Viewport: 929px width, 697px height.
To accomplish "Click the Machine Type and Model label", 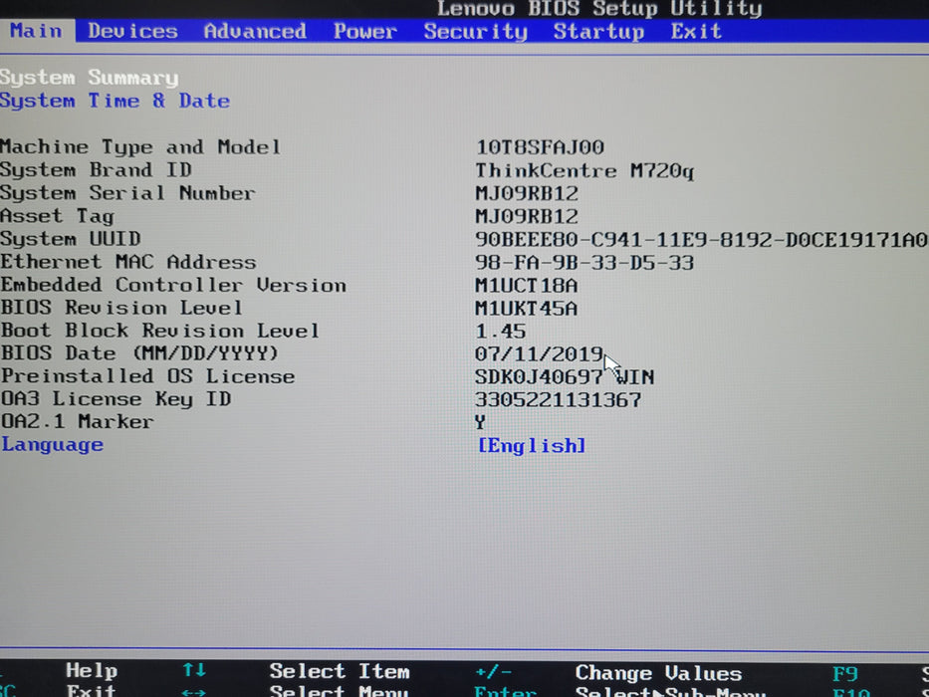I will coord(140,147).
